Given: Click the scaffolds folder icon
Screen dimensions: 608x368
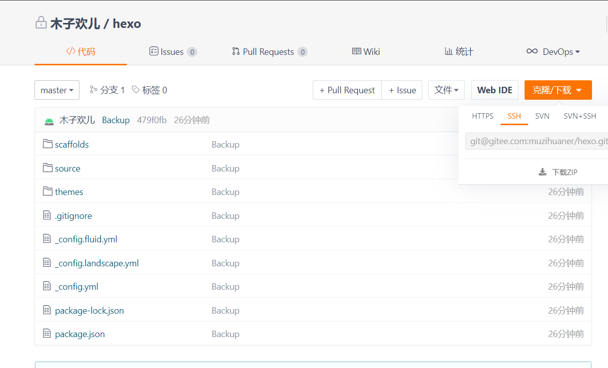Looking at the screenshot, I should pyautogui.click(x=47, y=144).
